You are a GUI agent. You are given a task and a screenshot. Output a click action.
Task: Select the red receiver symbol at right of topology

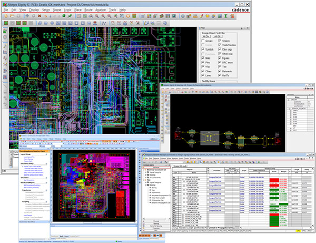(278, 141)
